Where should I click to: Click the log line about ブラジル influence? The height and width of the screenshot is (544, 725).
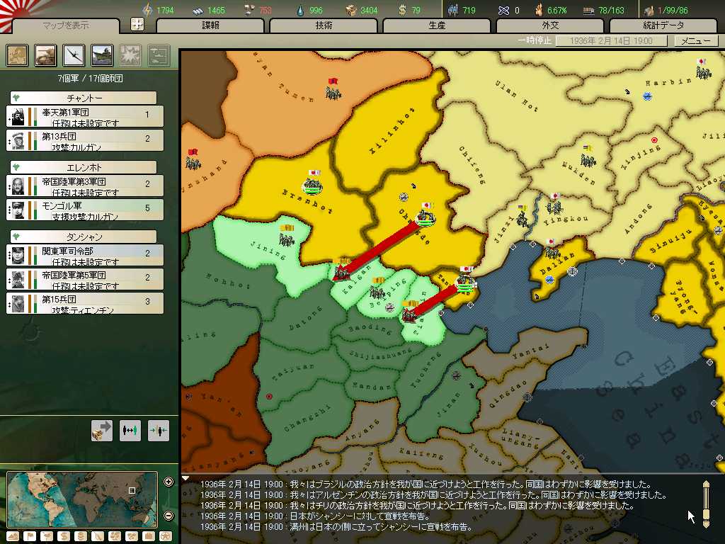click(426, 484)
